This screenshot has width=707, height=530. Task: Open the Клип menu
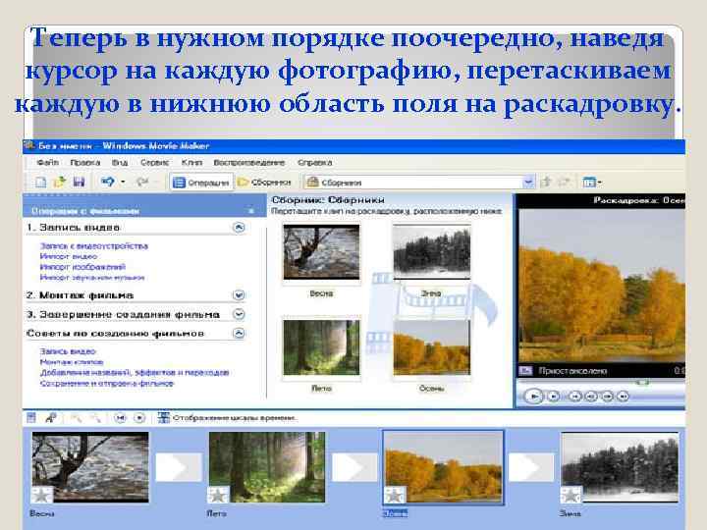(x=191, y=162)
